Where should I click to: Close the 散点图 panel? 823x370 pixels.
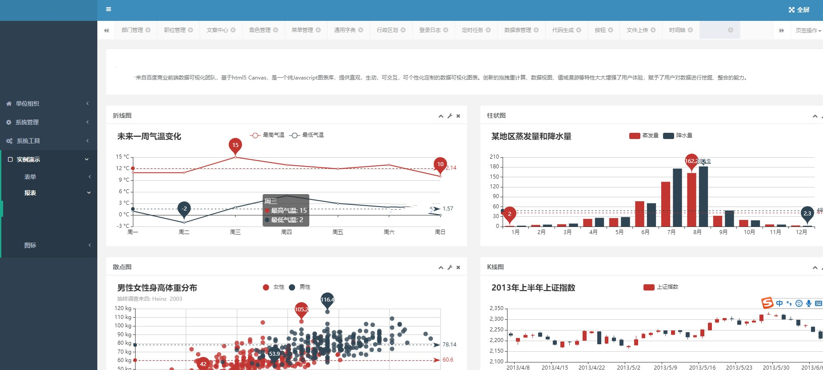point(458,267)
